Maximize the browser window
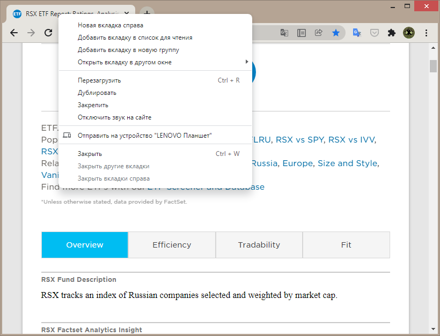Viewport: 440px width, 336px height. click(x=407, y=6)
